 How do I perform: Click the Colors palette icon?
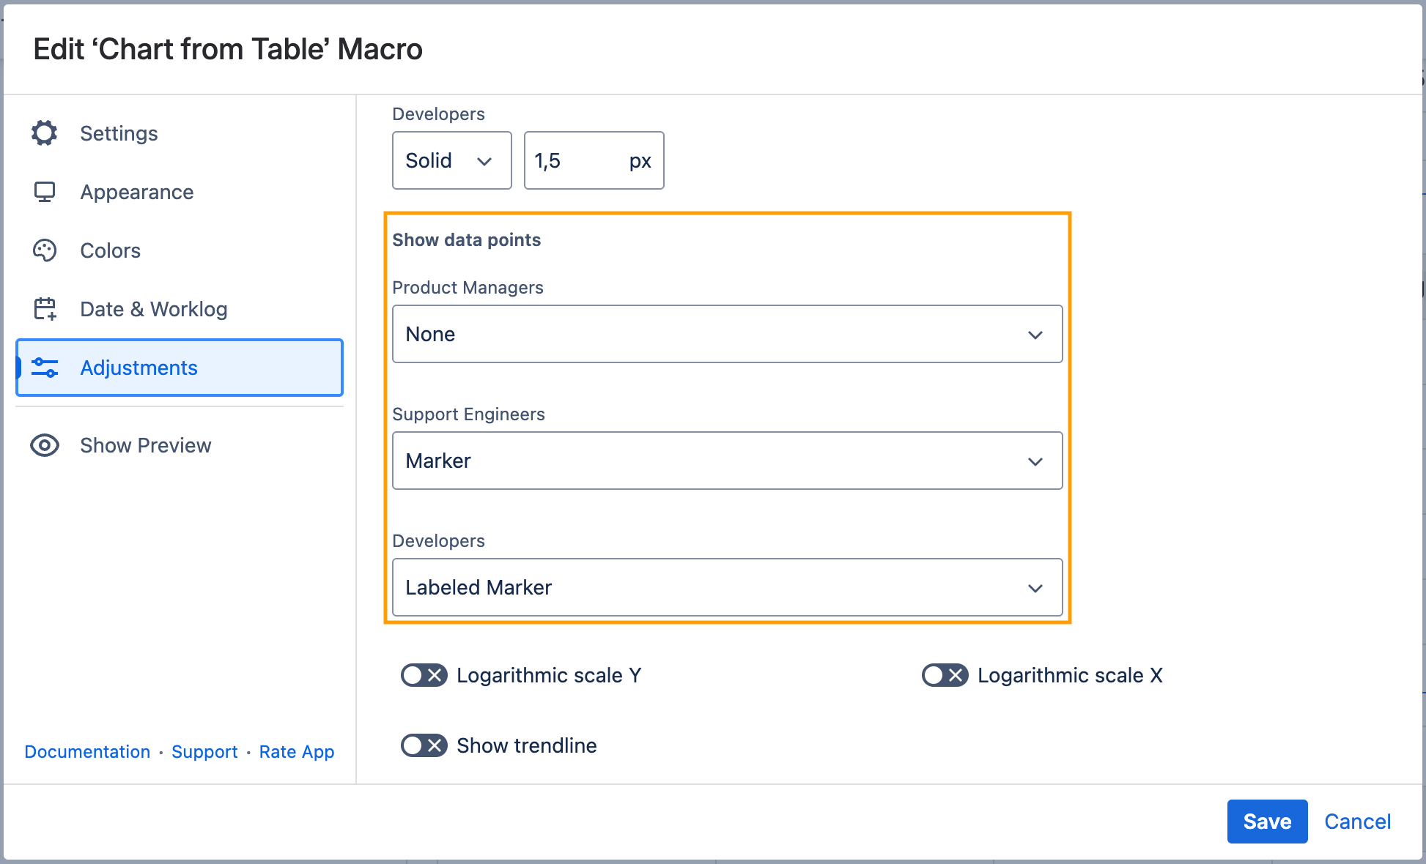(44, 250)
